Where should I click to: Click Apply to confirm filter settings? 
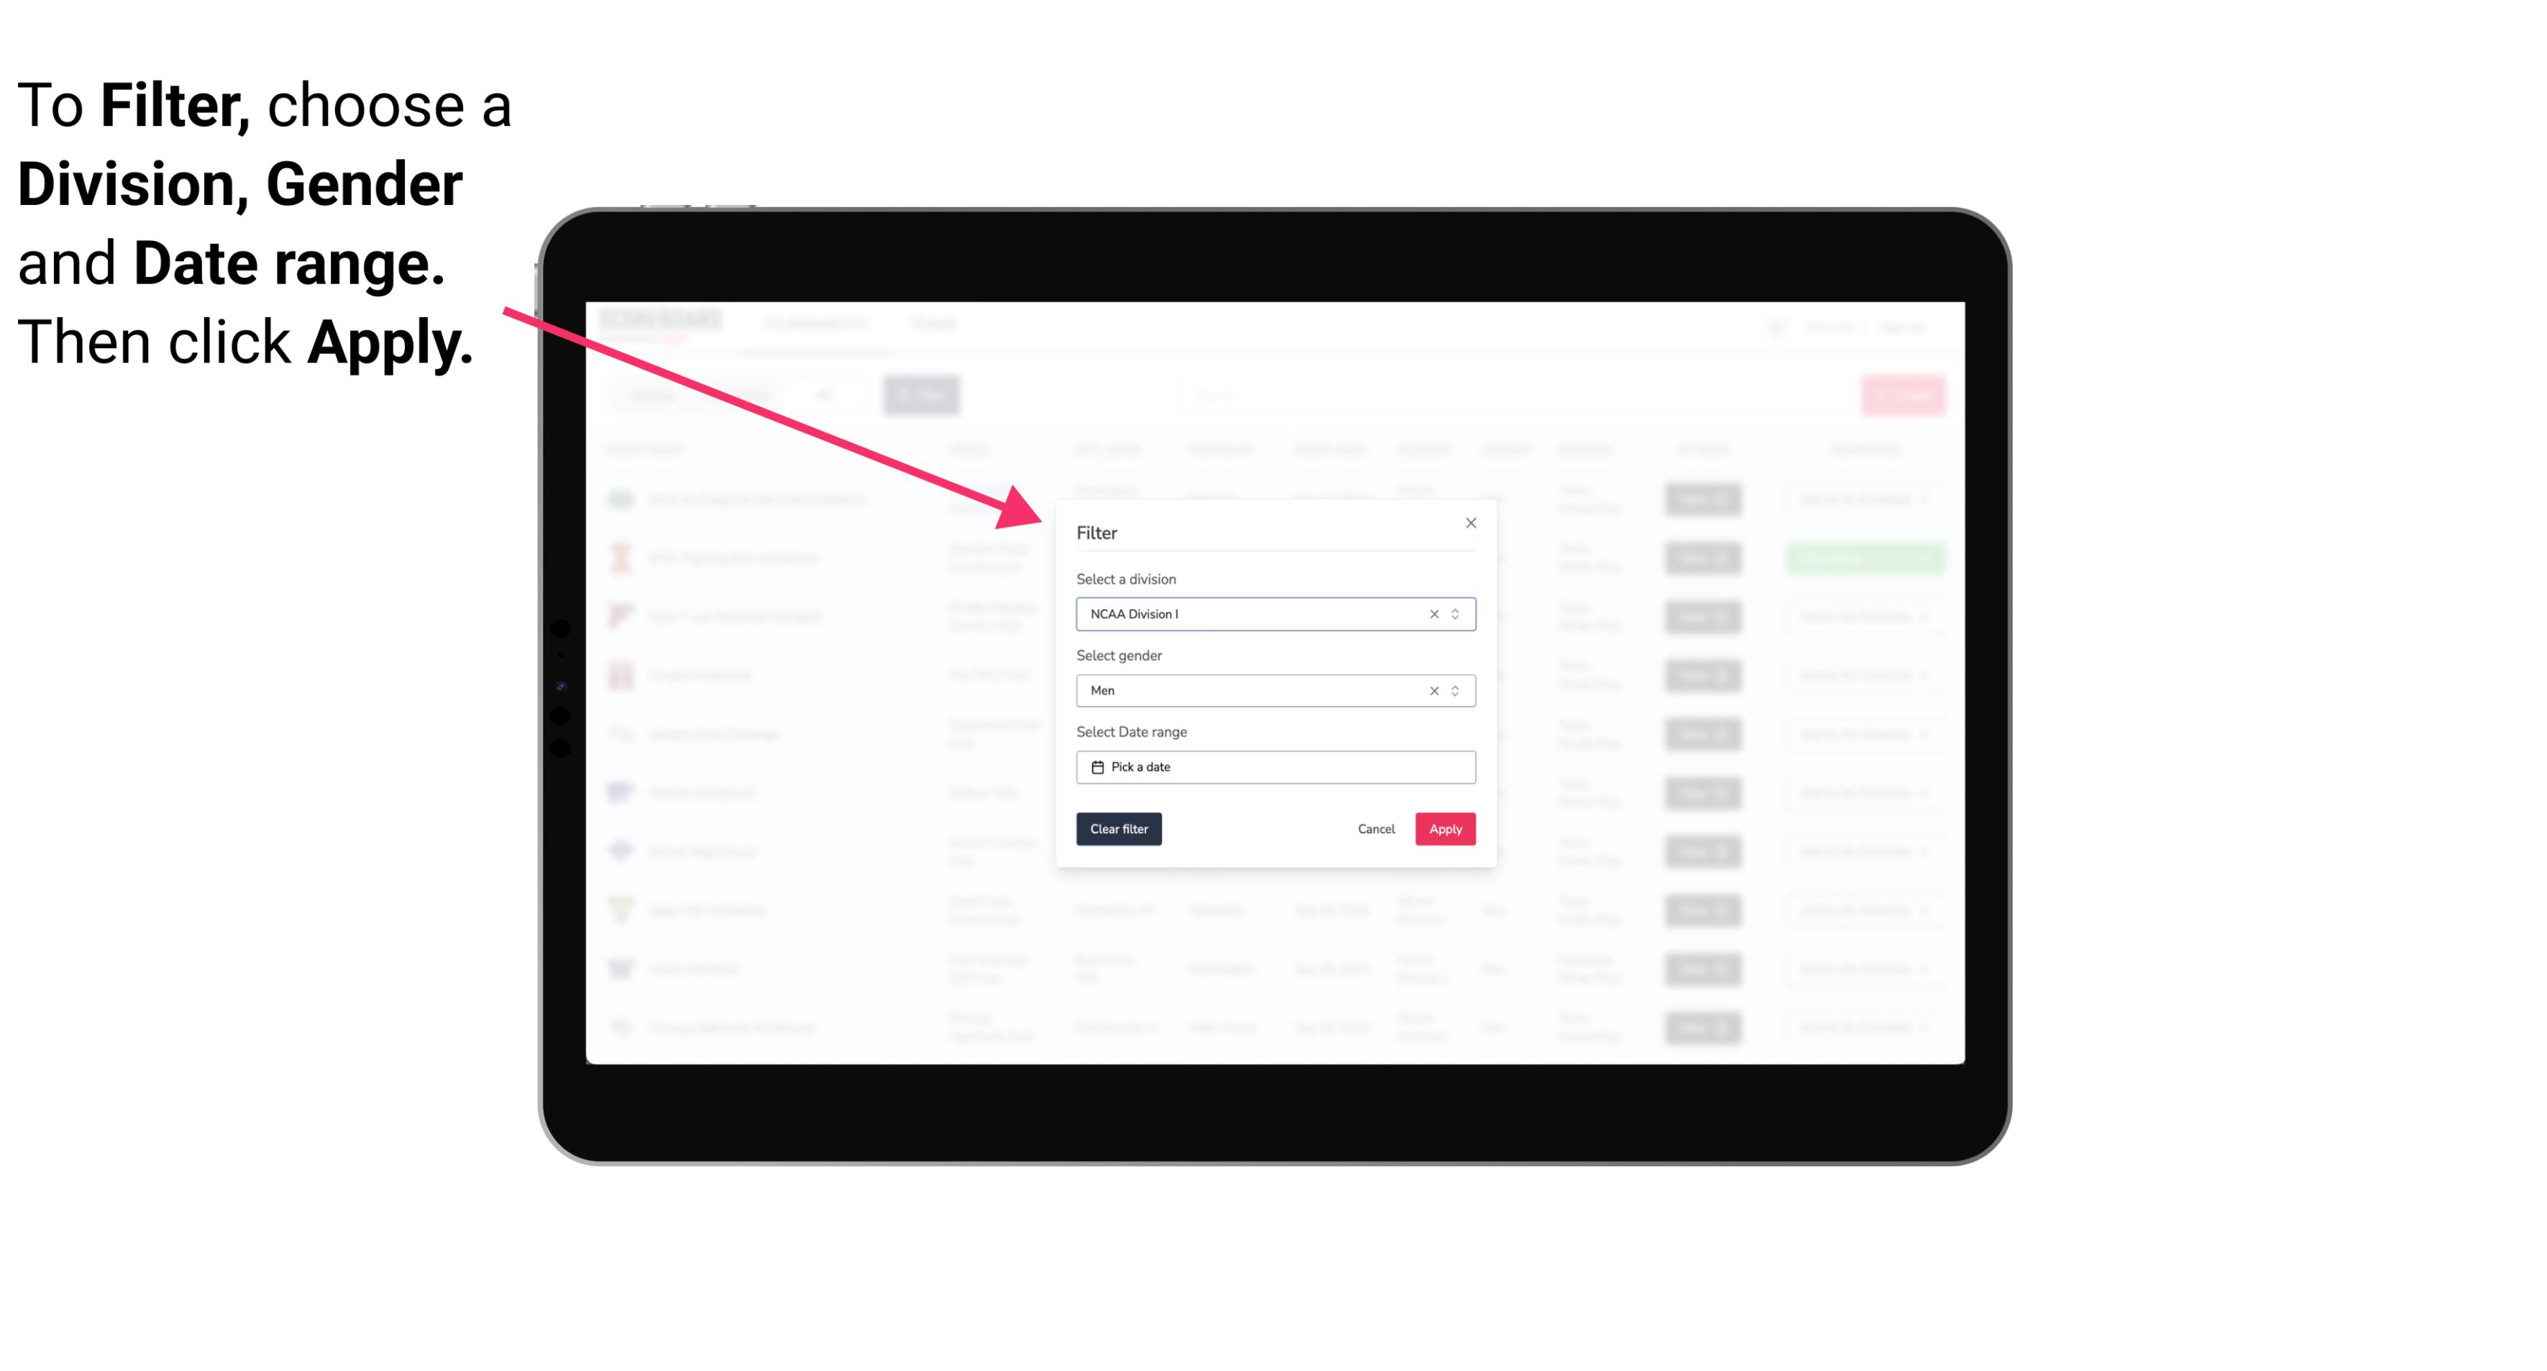(x=1445, y=829)
